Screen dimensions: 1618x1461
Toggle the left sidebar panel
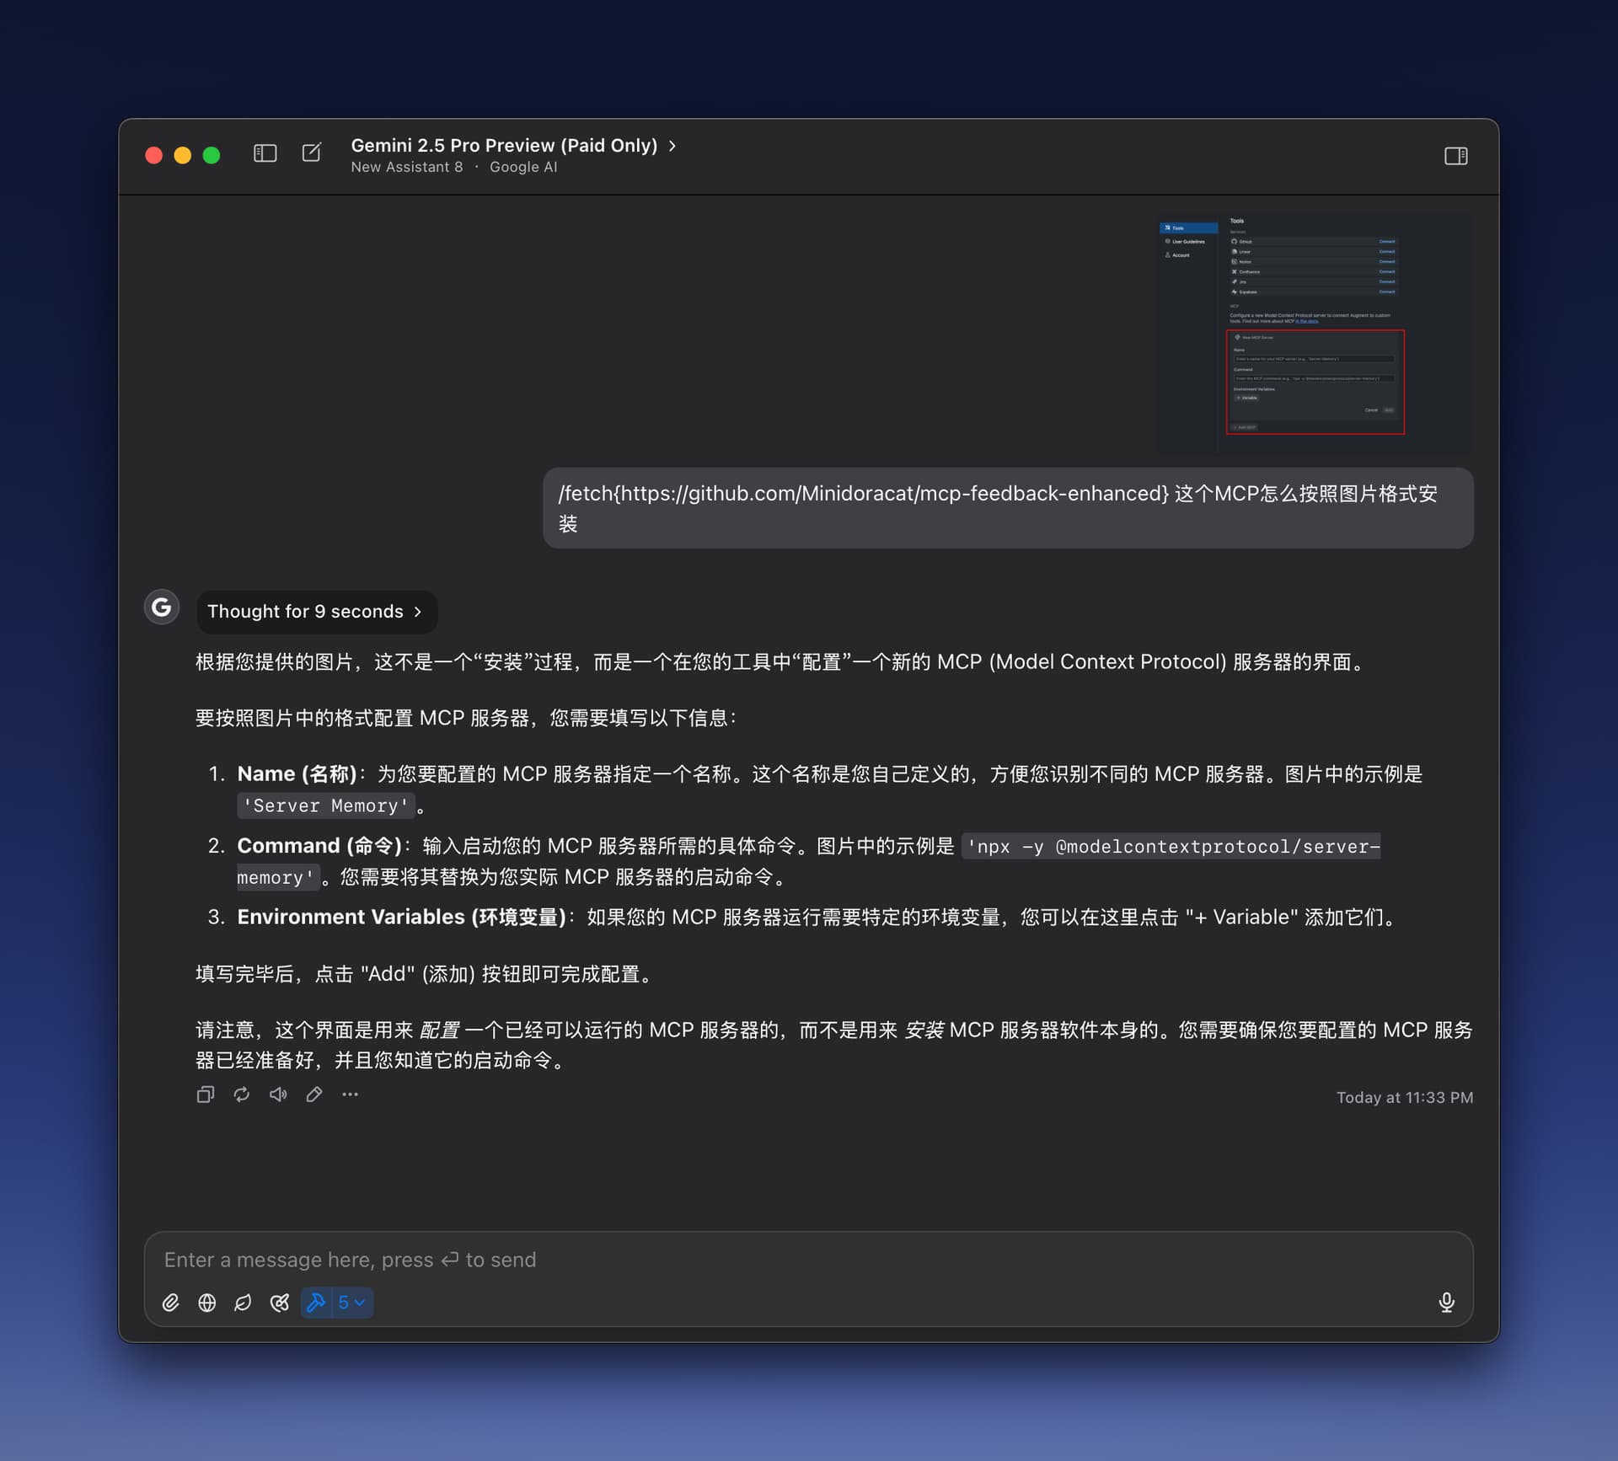pos(265,153)
